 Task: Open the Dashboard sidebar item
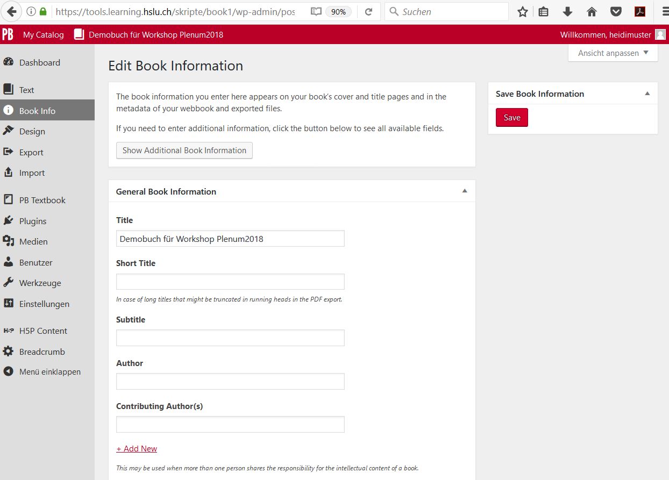pyautogui.click(x=39, y=62)
